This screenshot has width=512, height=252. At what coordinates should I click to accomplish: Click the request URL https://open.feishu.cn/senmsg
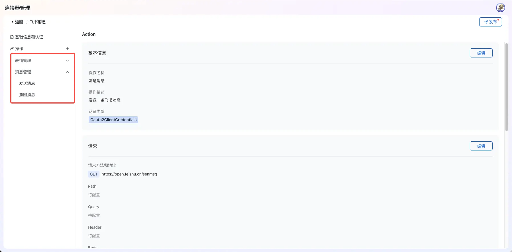pos(129,174)
